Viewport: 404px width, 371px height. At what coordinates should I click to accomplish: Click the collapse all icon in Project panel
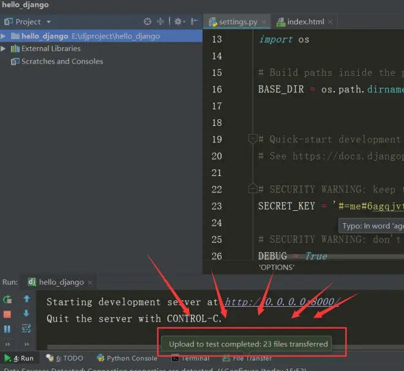point(161,21)
